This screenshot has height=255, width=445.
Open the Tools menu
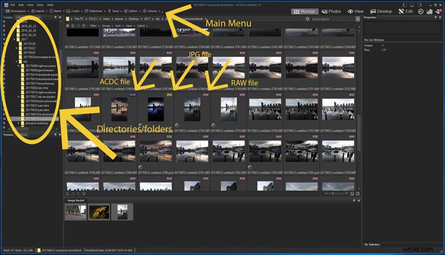40,5
